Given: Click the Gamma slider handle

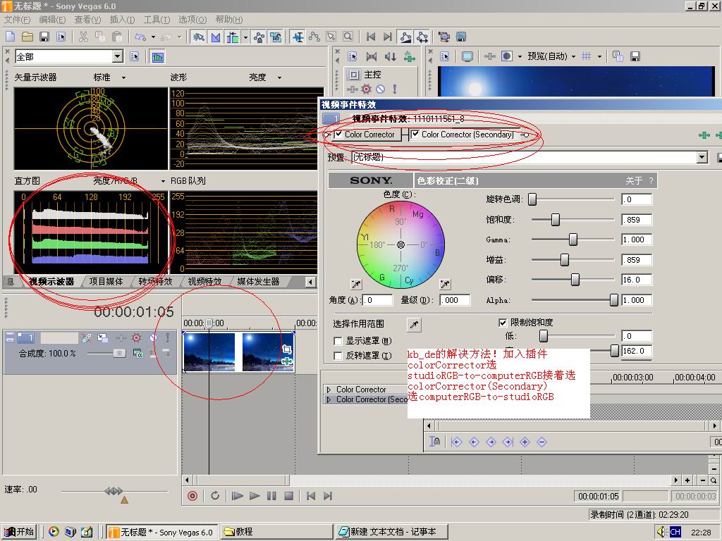Looking at the screenshot, I should 573,240.
